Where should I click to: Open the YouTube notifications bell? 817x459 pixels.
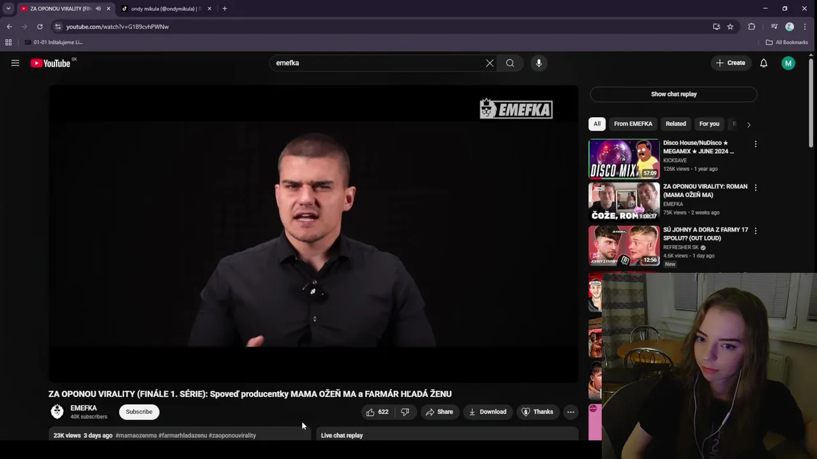tap(763, 63)
